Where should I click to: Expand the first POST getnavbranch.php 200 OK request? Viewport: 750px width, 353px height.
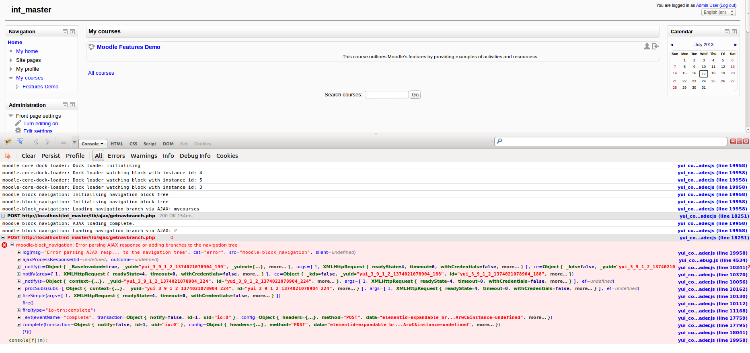coord(3,216)
